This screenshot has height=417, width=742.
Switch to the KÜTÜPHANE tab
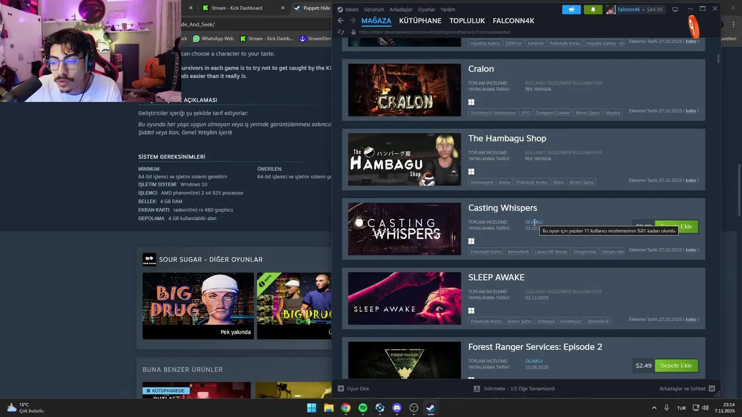click(x=420, y=21)
